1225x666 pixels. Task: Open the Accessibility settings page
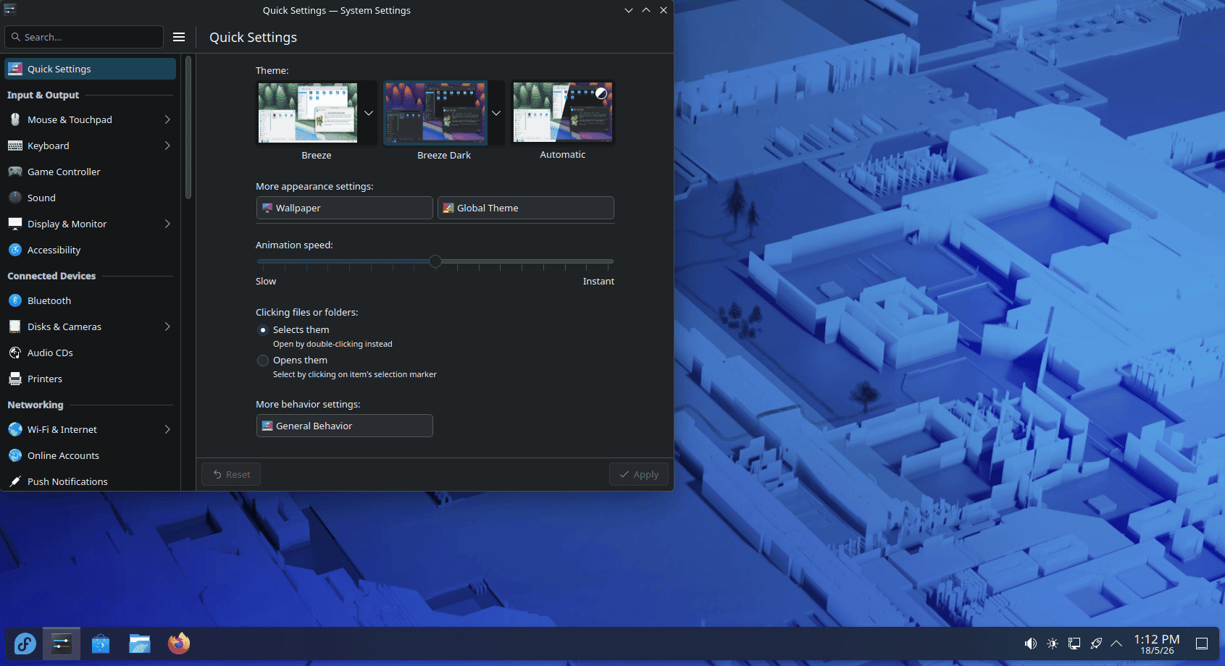pos(90,250)
